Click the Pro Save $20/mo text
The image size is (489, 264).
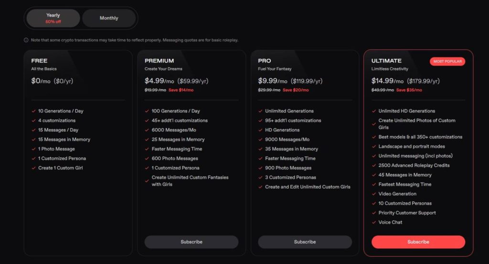(x=296, y=90)
